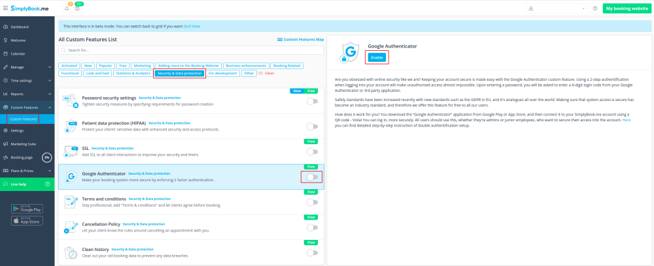Turn on the Clean history toggle

(312, 253)
